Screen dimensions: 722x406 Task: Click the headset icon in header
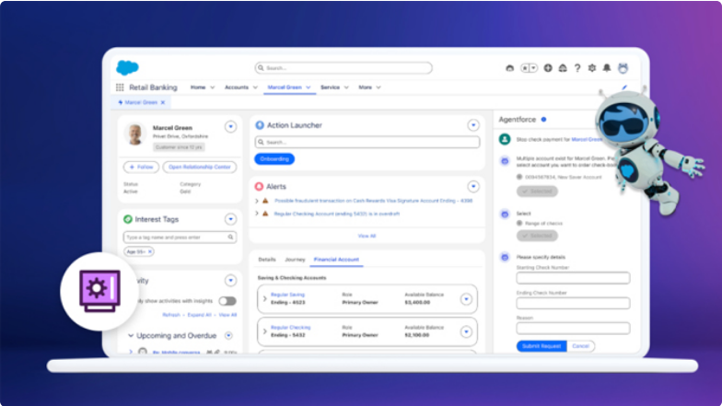coord(510,68)
